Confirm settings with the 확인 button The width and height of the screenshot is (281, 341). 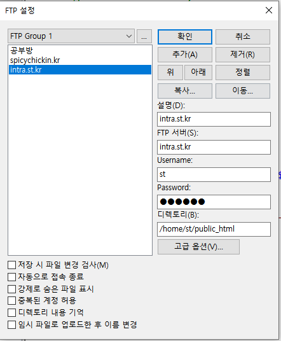tap(185, 37)
